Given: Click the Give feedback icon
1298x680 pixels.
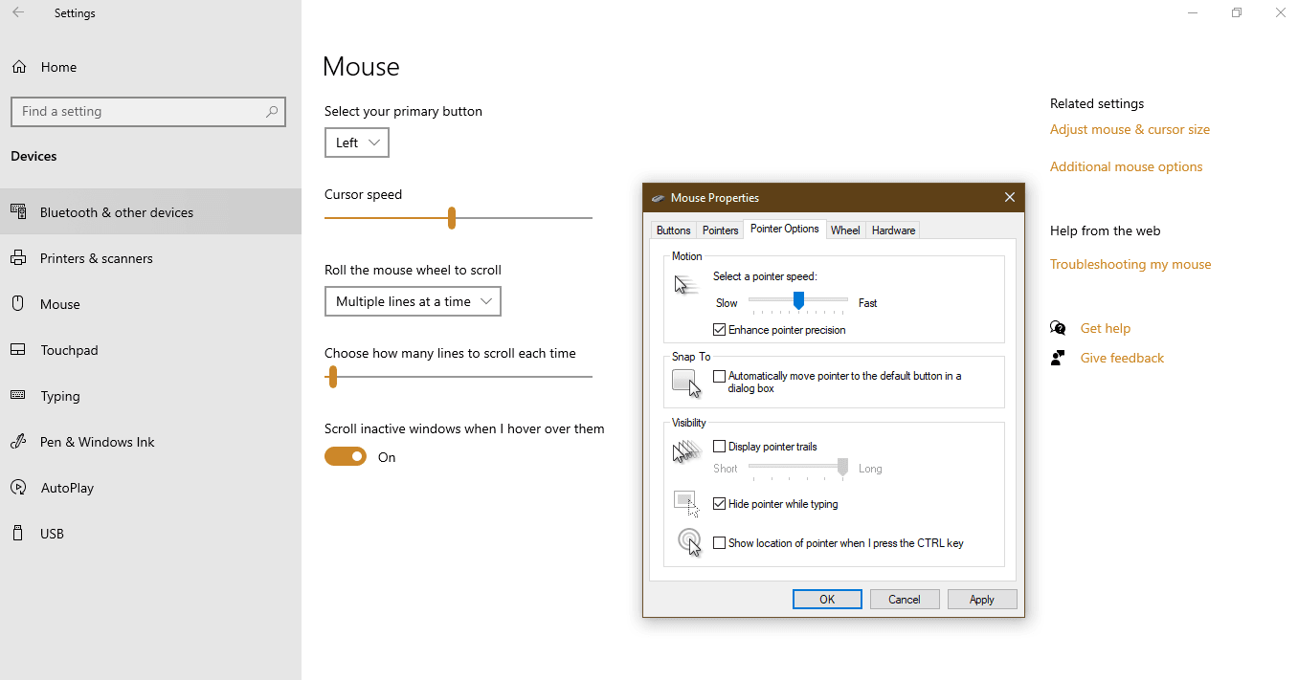Looking at the screenshot, I should point(1058,357).
